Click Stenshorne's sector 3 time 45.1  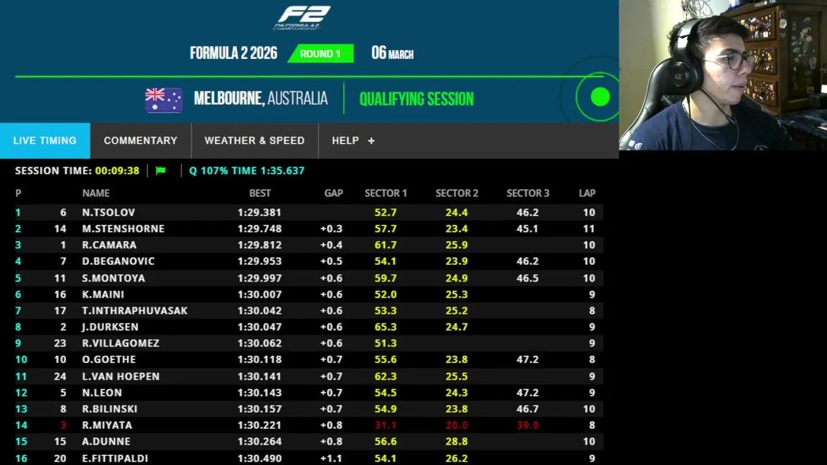528,229
